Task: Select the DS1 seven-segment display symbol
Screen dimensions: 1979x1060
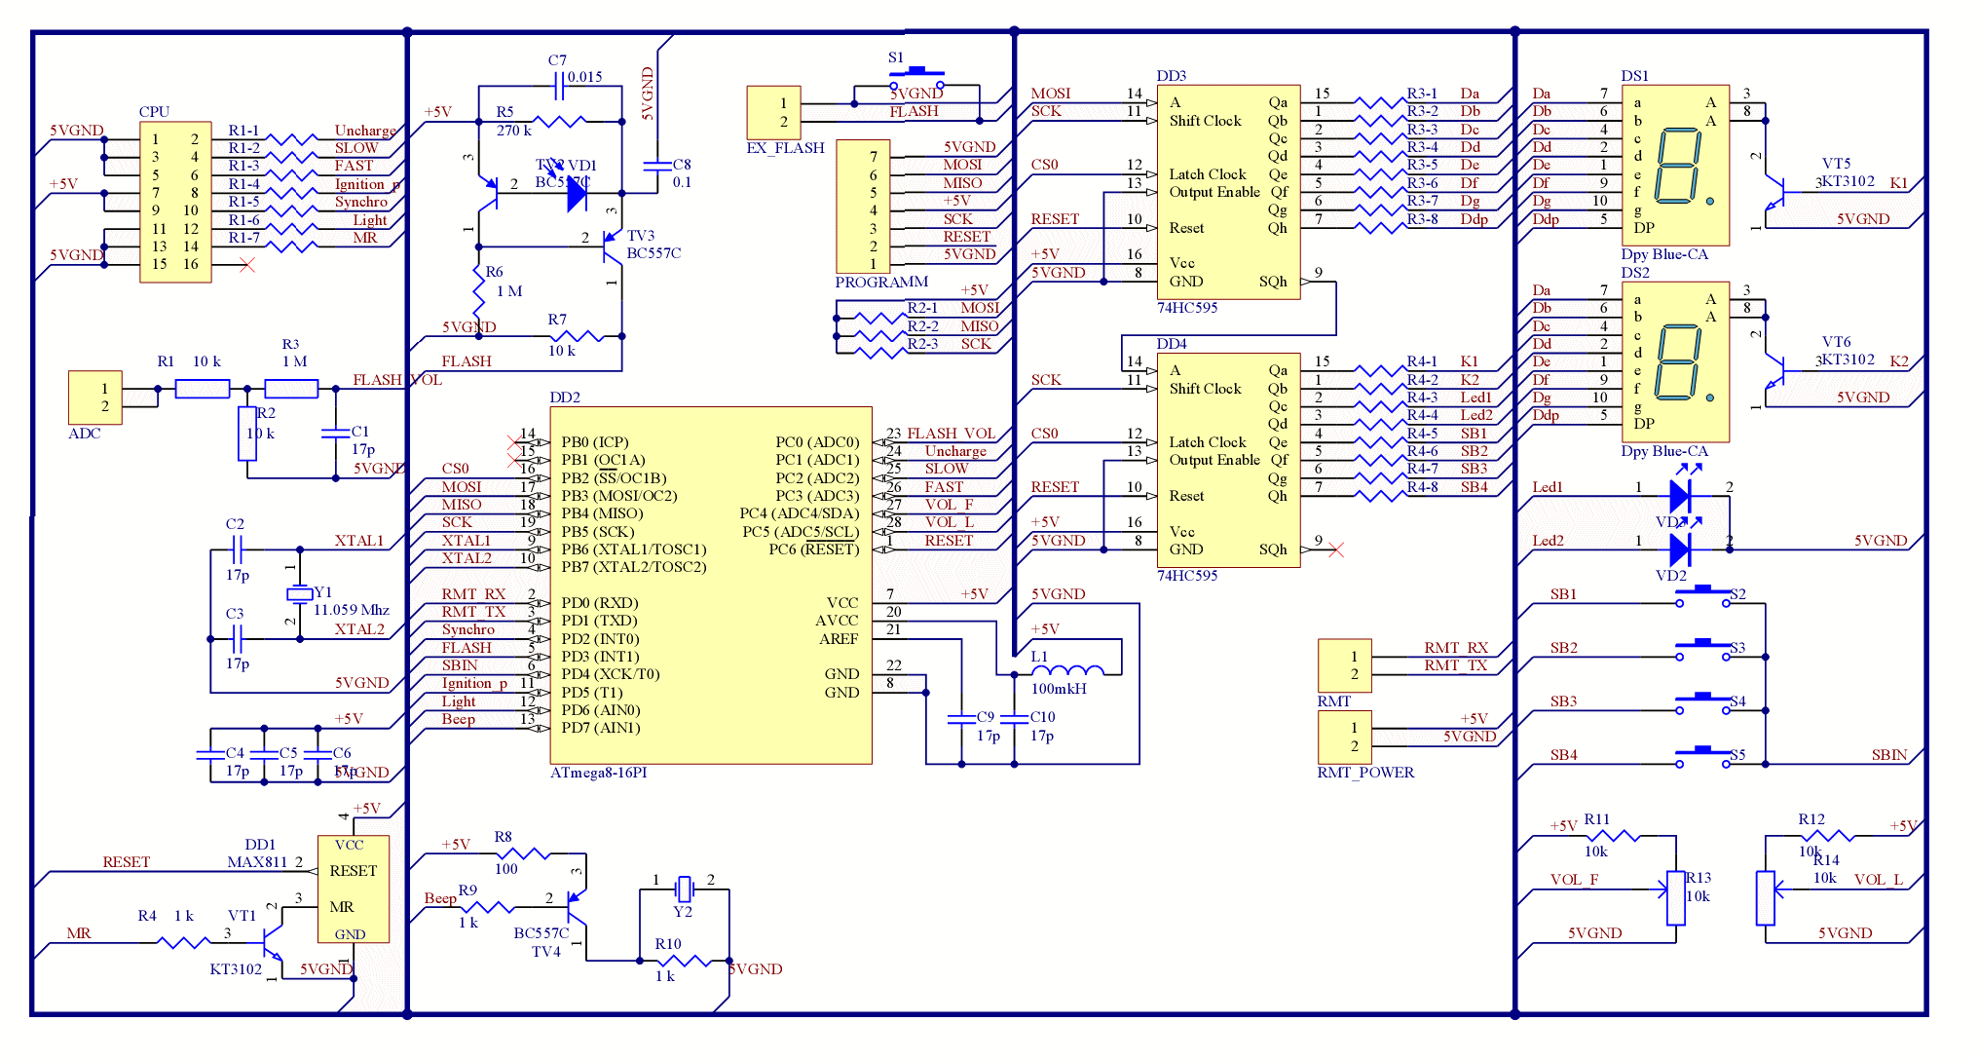Action: click(x=1674, y=166)
